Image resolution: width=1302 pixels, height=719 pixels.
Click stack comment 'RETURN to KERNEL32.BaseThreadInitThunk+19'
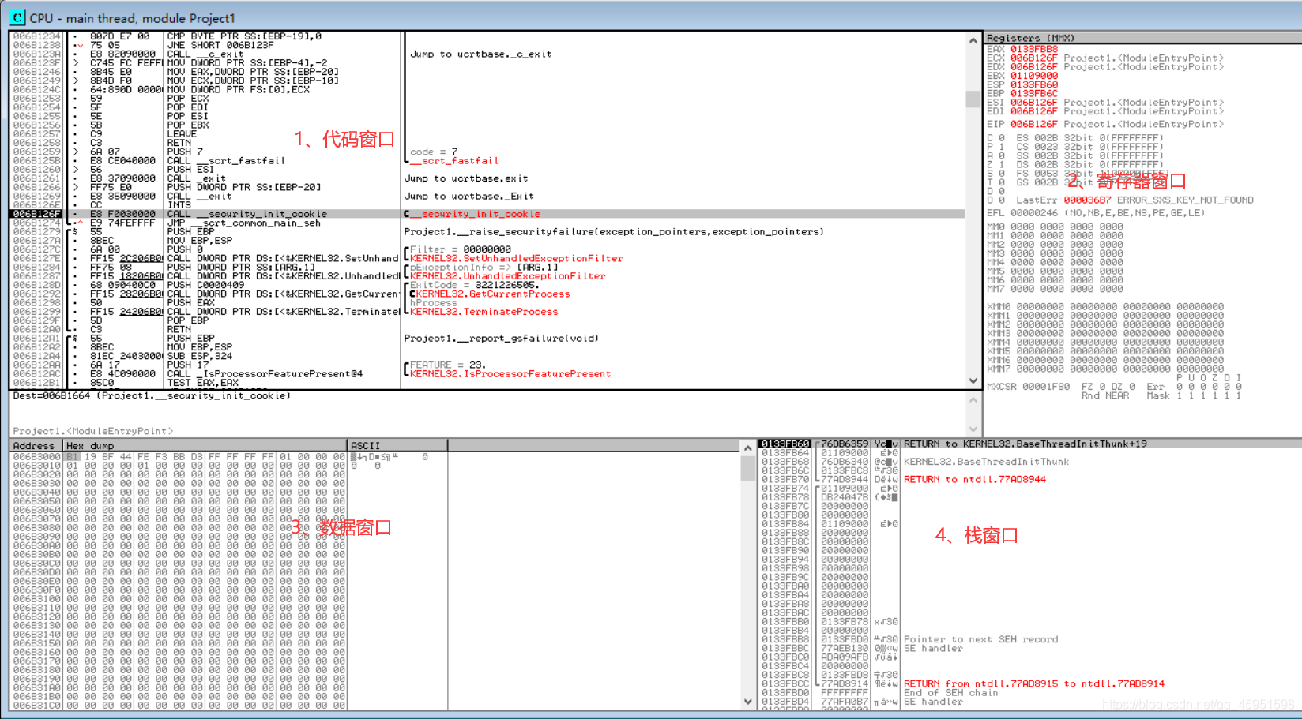[1025, 444]
